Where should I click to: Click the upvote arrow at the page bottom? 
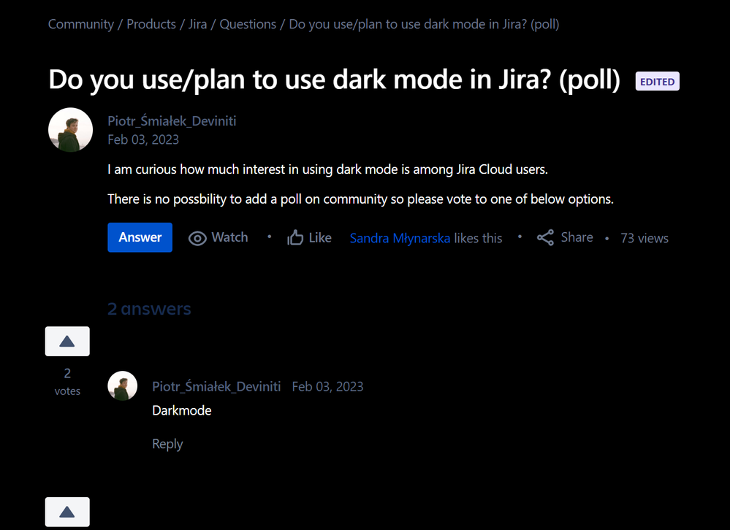coord(66,512)
